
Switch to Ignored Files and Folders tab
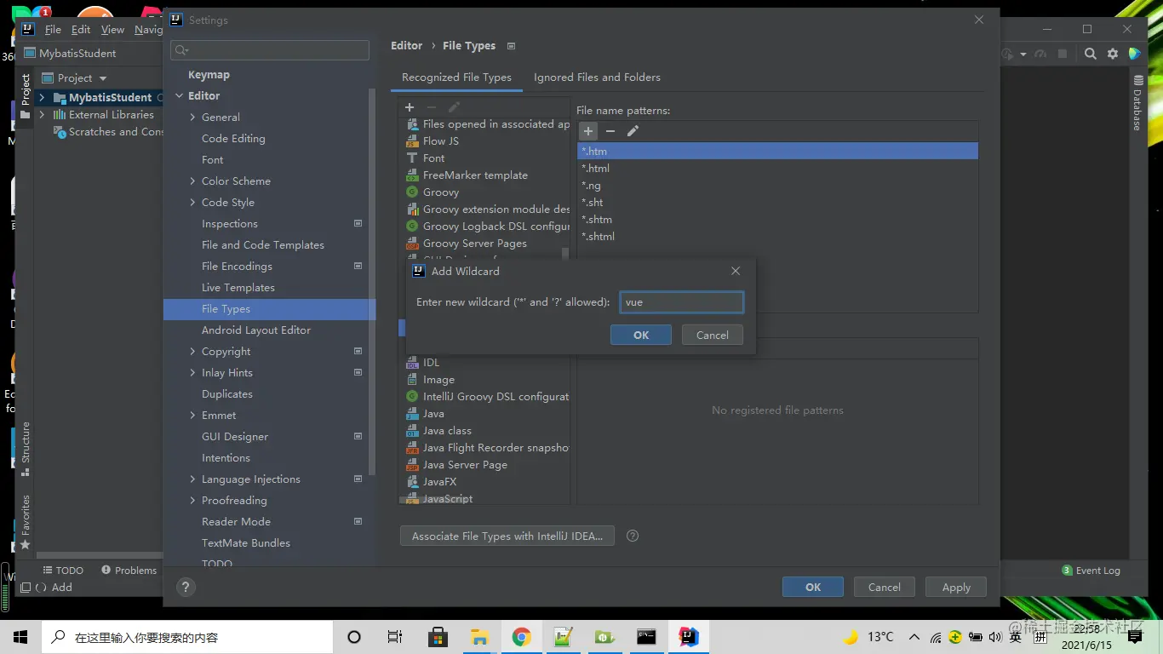click(x=597, y=77)
